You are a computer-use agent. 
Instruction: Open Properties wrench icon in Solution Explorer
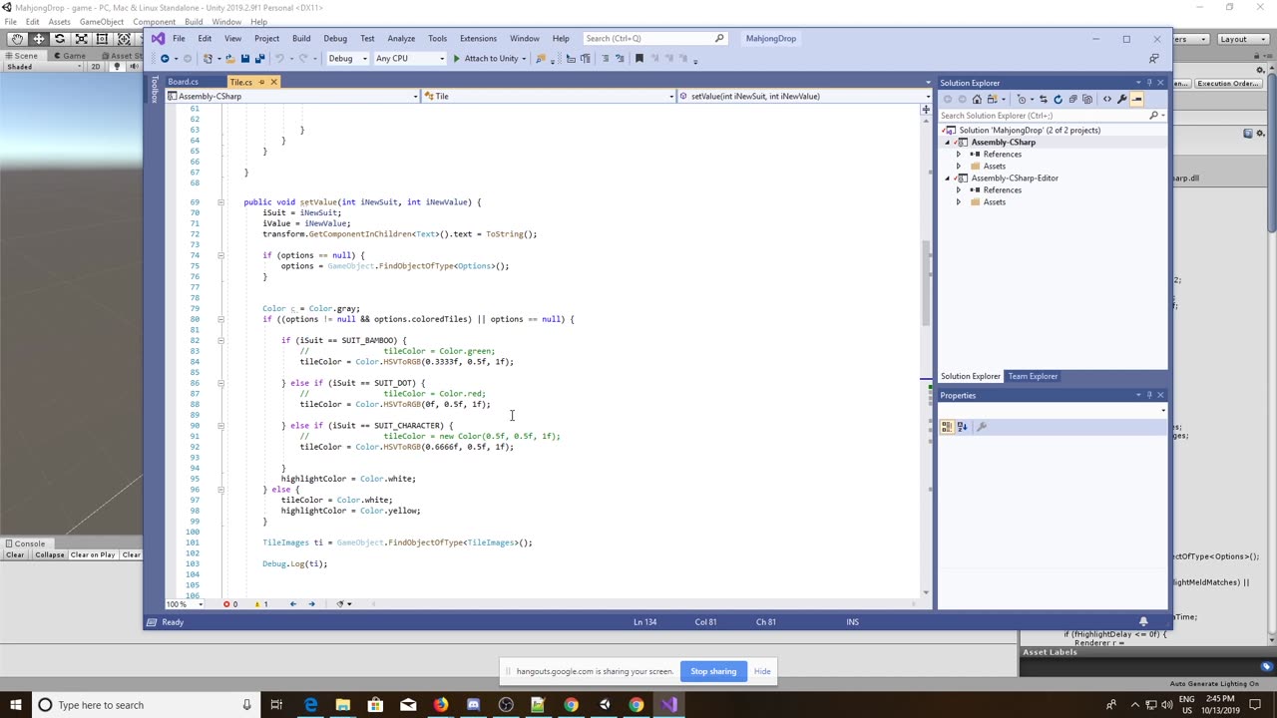1122,99
